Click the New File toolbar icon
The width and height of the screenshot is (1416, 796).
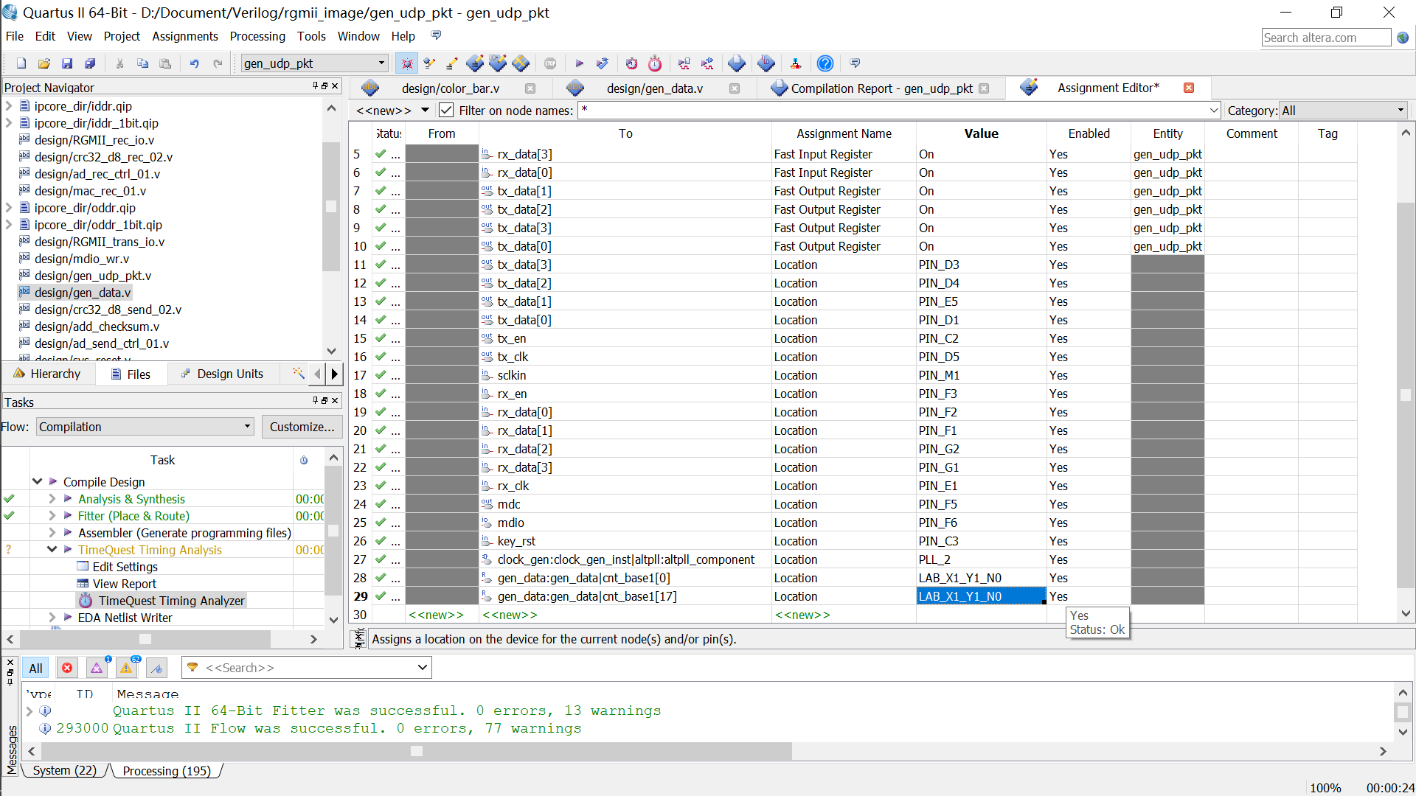point(21,63)
